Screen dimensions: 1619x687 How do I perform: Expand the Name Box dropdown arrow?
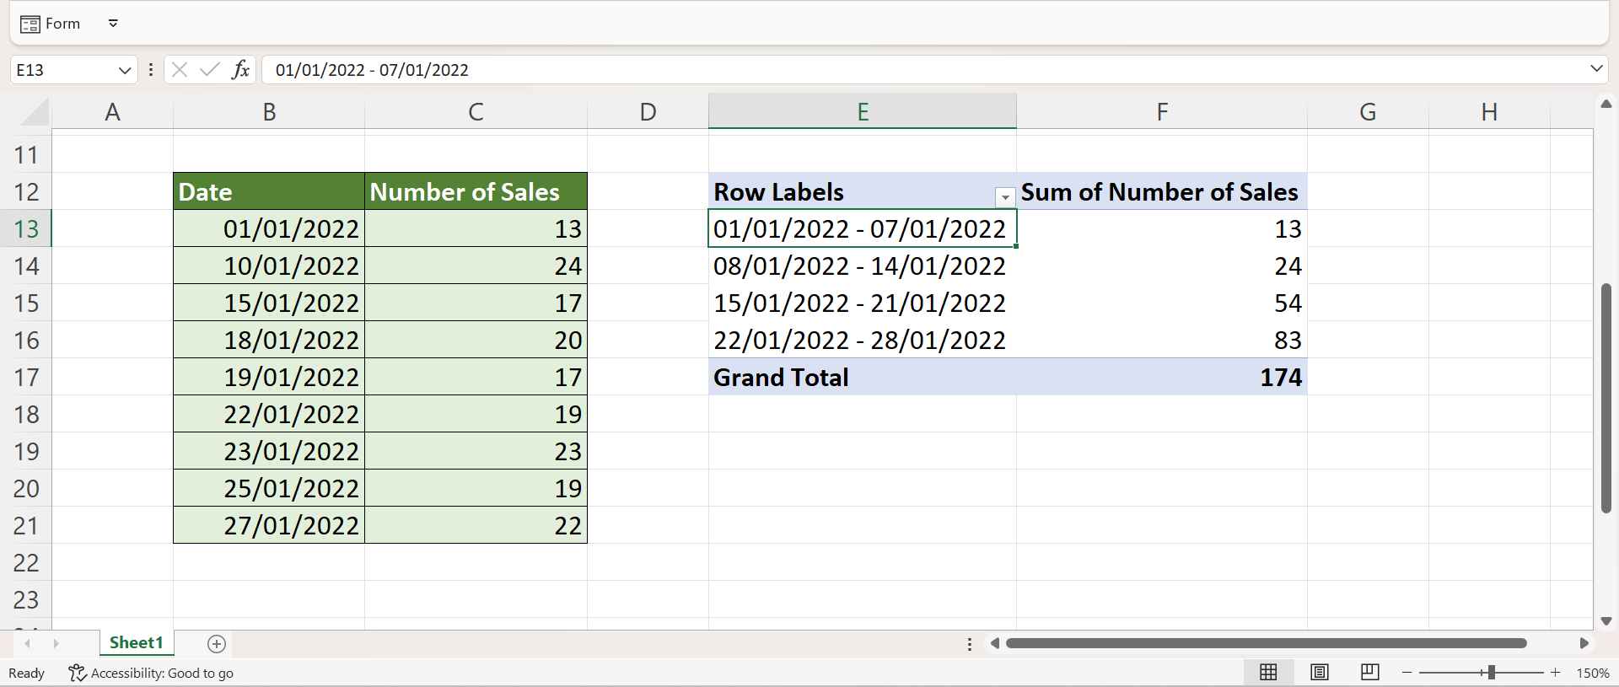124,70
